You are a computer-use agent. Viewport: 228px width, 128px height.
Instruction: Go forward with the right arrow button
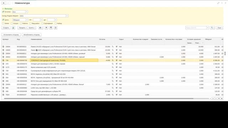pos(8,3)
